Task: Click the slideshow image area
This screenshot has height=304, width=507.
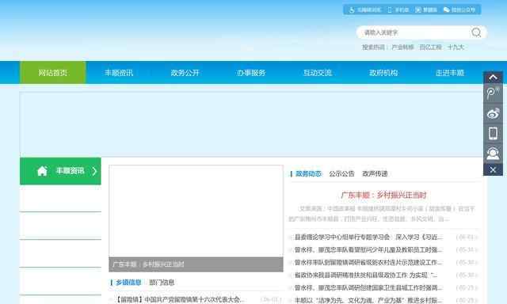Action: coord(196,211)
